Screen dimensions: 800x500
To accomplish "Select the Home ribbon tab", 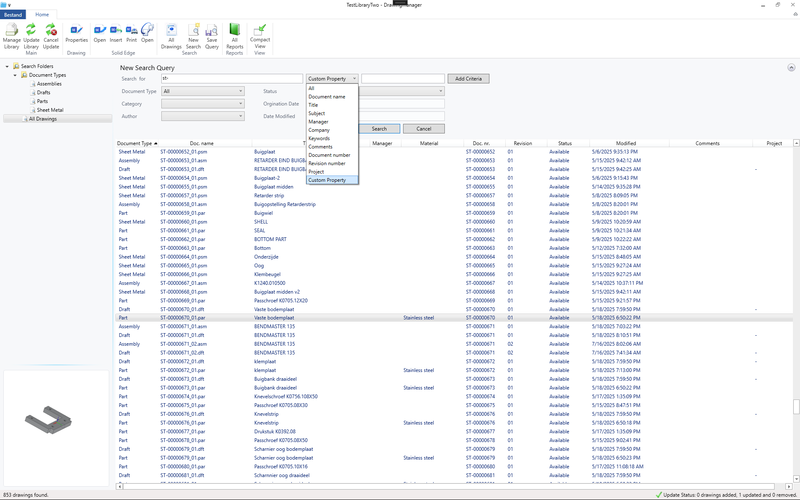I will [x=42, y=14].
